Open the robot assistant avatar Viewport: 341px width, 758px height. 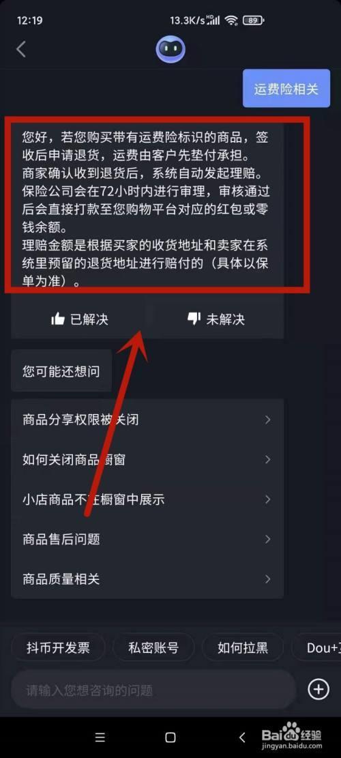[170, 49]
